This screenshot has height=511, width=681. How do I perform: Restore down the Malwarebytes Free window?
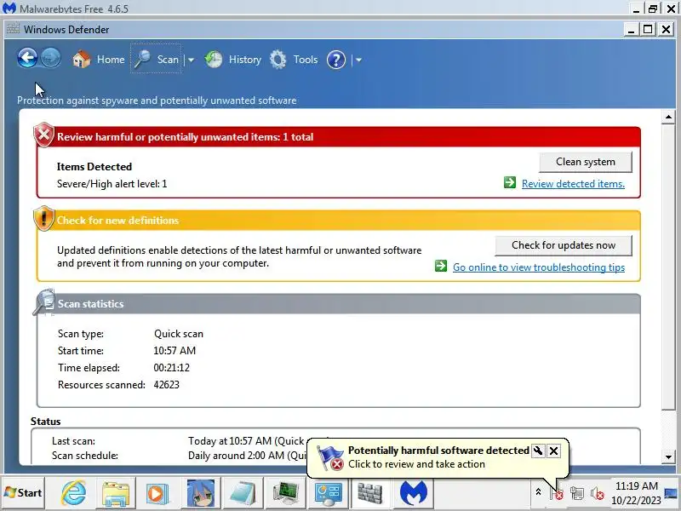tap(652, 8)
